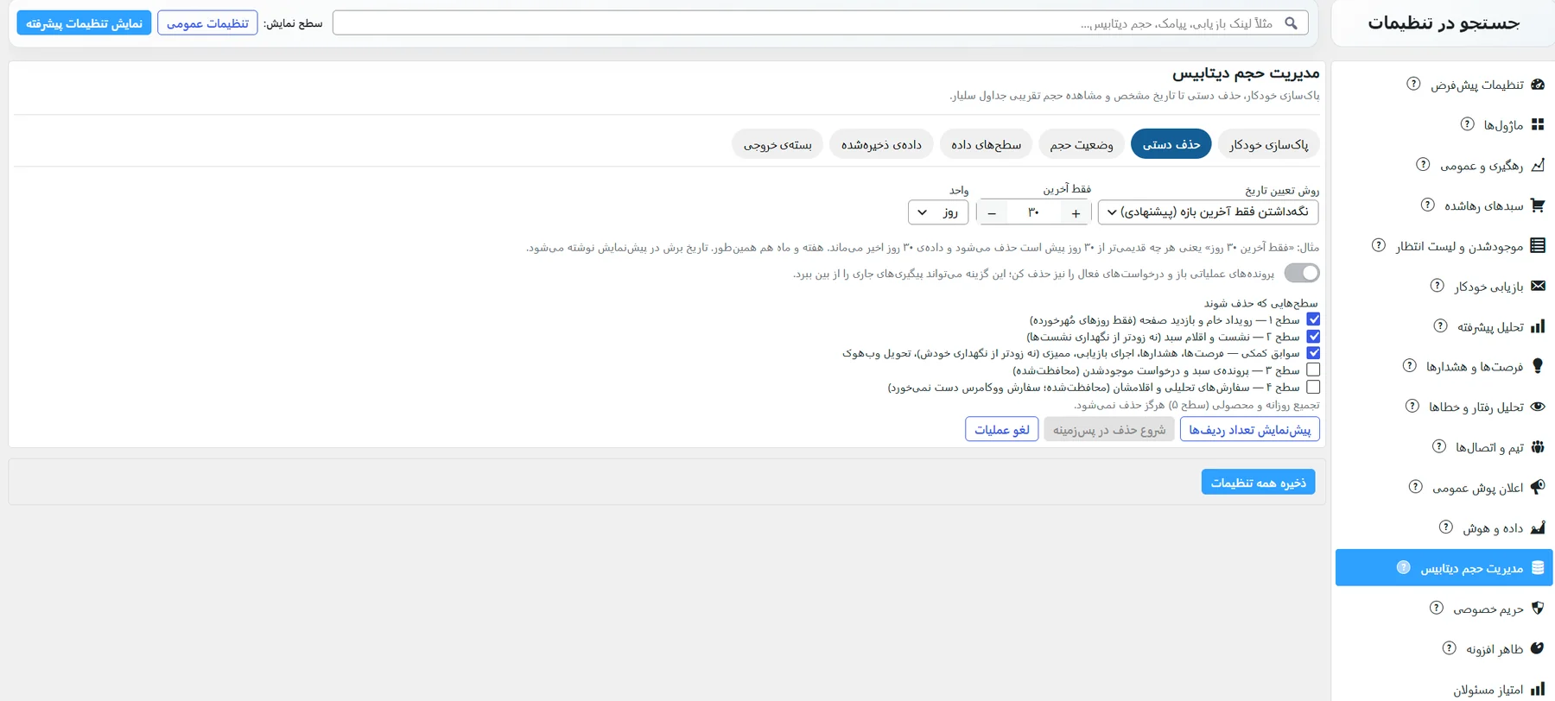Switch to پاک‌سازی خودکار tab
Screen dimensions: 1555x701
tap(1268, 144)
